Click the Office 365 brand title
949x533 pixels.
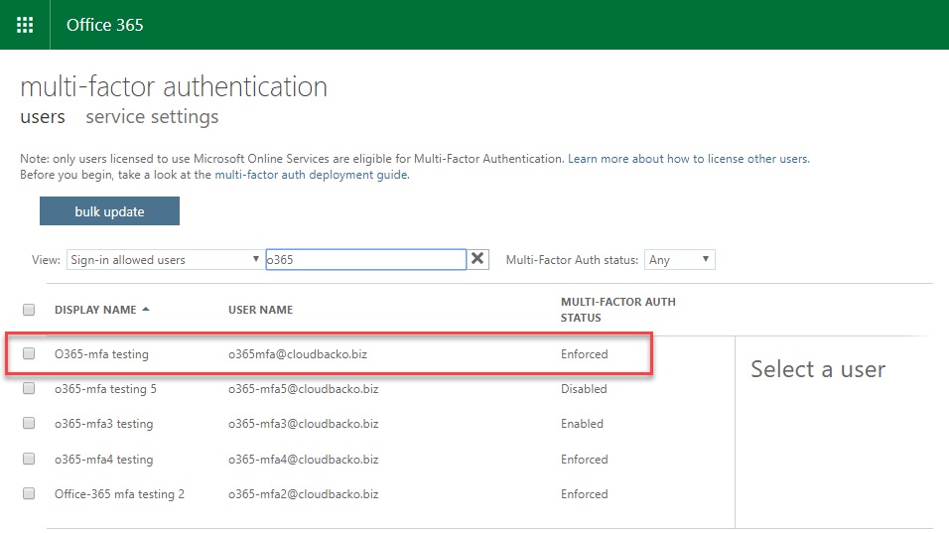coord(104,25)
